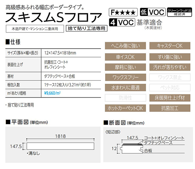The height and width of the screenshot is (169, 195).
Task: Click the クリーンウッド法 確認済 badge
Action: point(179,12)
